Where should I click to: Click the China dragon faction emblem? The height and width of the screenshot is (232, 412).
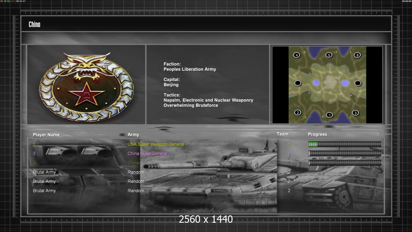(x=87, y=87)
